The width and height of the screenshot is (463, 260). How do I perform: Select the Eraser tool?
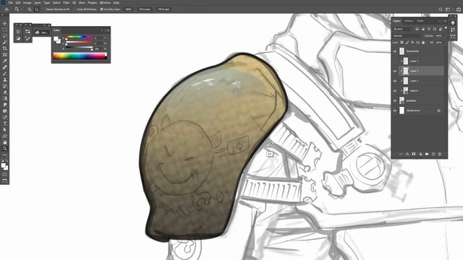tap(5, 92)
